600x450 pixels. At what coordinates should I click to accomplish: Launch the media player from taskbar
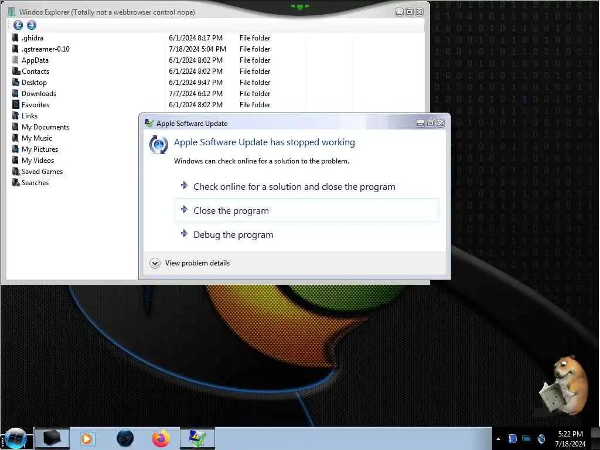click(x=87, y=438)
